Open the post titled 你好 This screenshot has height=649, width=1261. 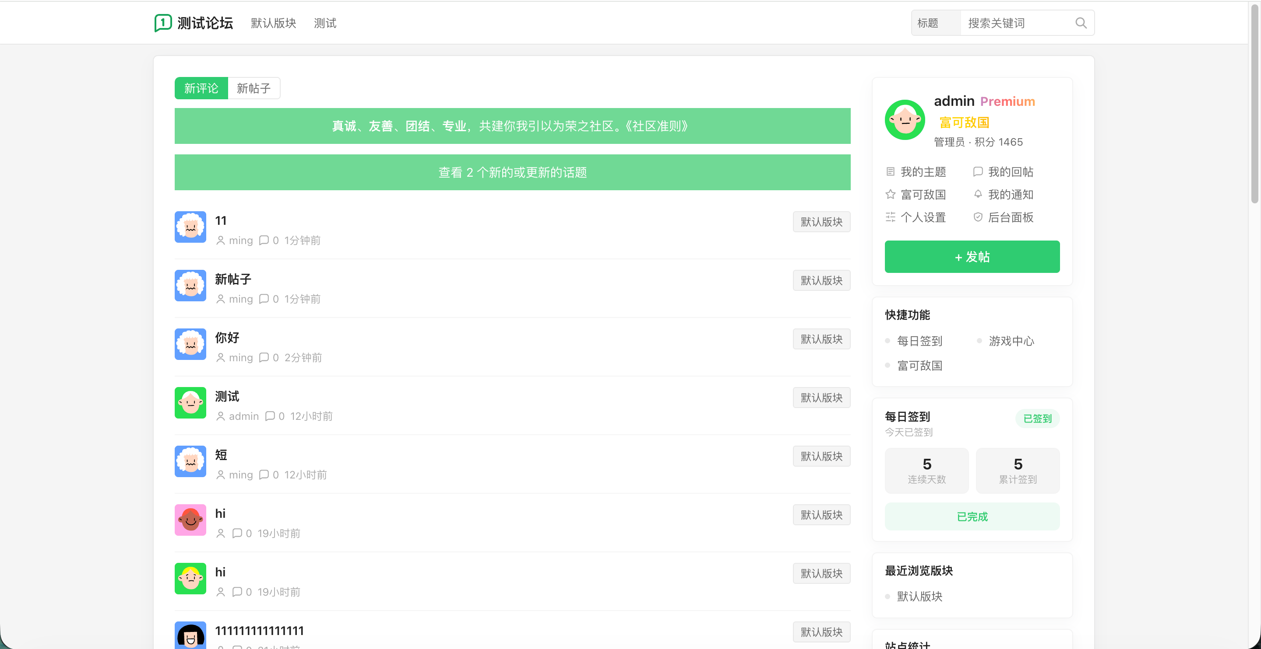[227, 338]
